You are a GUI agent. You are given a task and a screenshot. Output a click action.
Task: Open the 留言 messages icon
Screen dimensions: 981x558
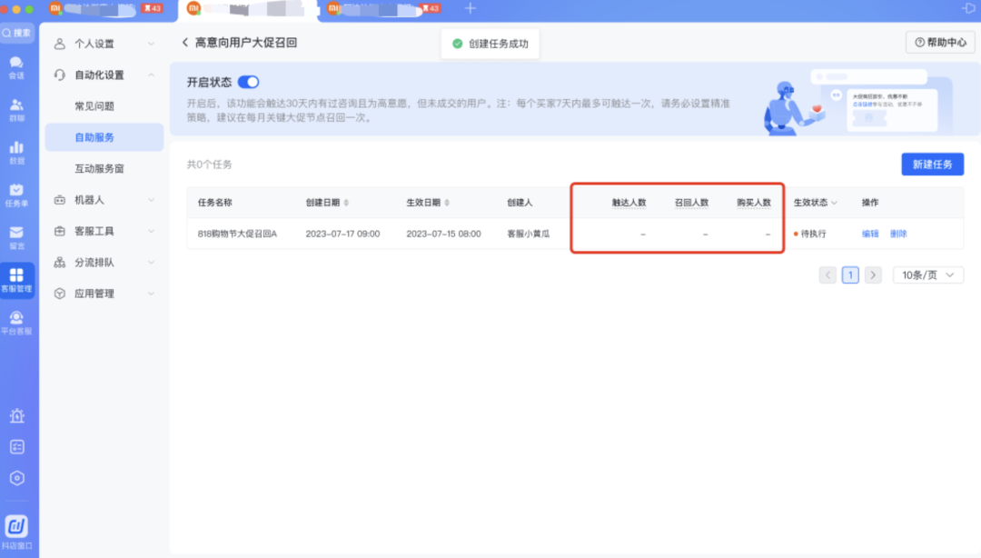pyautogui.click(x=16, y=236)
